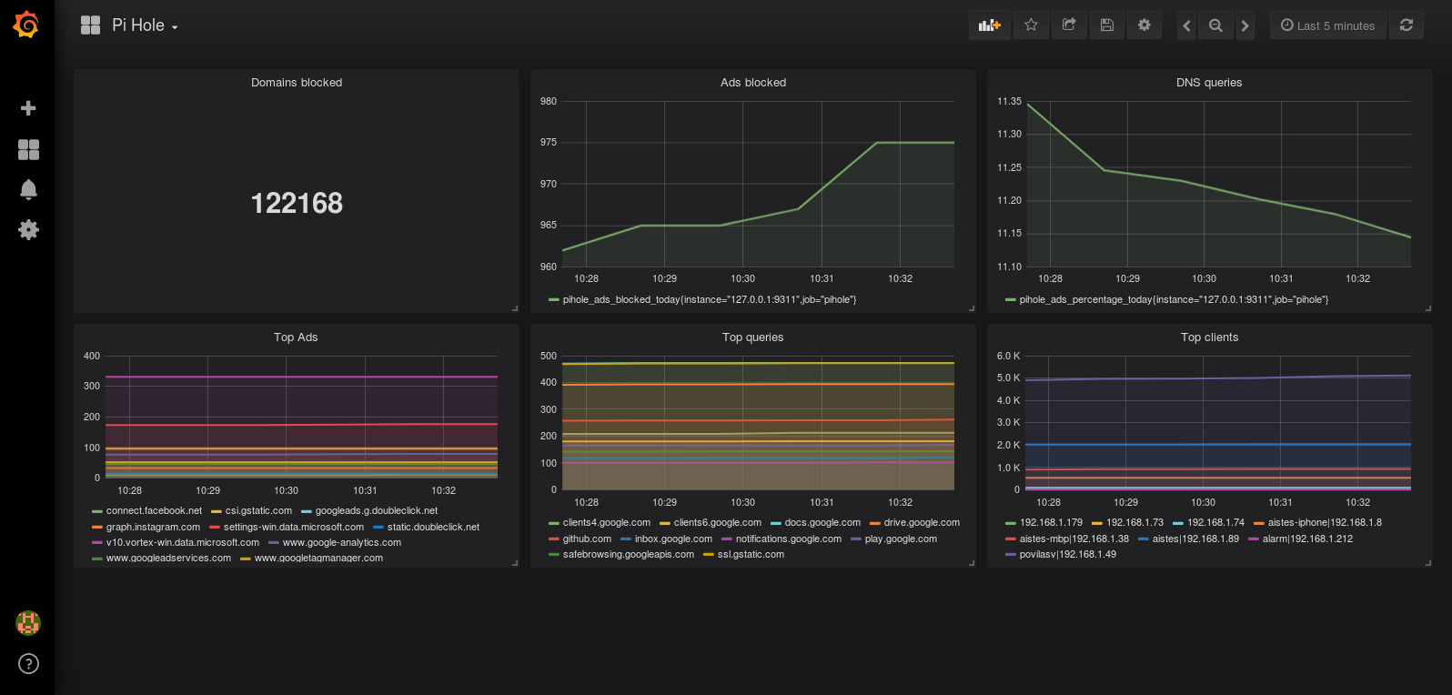The height and width of the screenshot is (695, 1452).
Task: Open the Create plus menu in sidebar
Action: (28, 108)
